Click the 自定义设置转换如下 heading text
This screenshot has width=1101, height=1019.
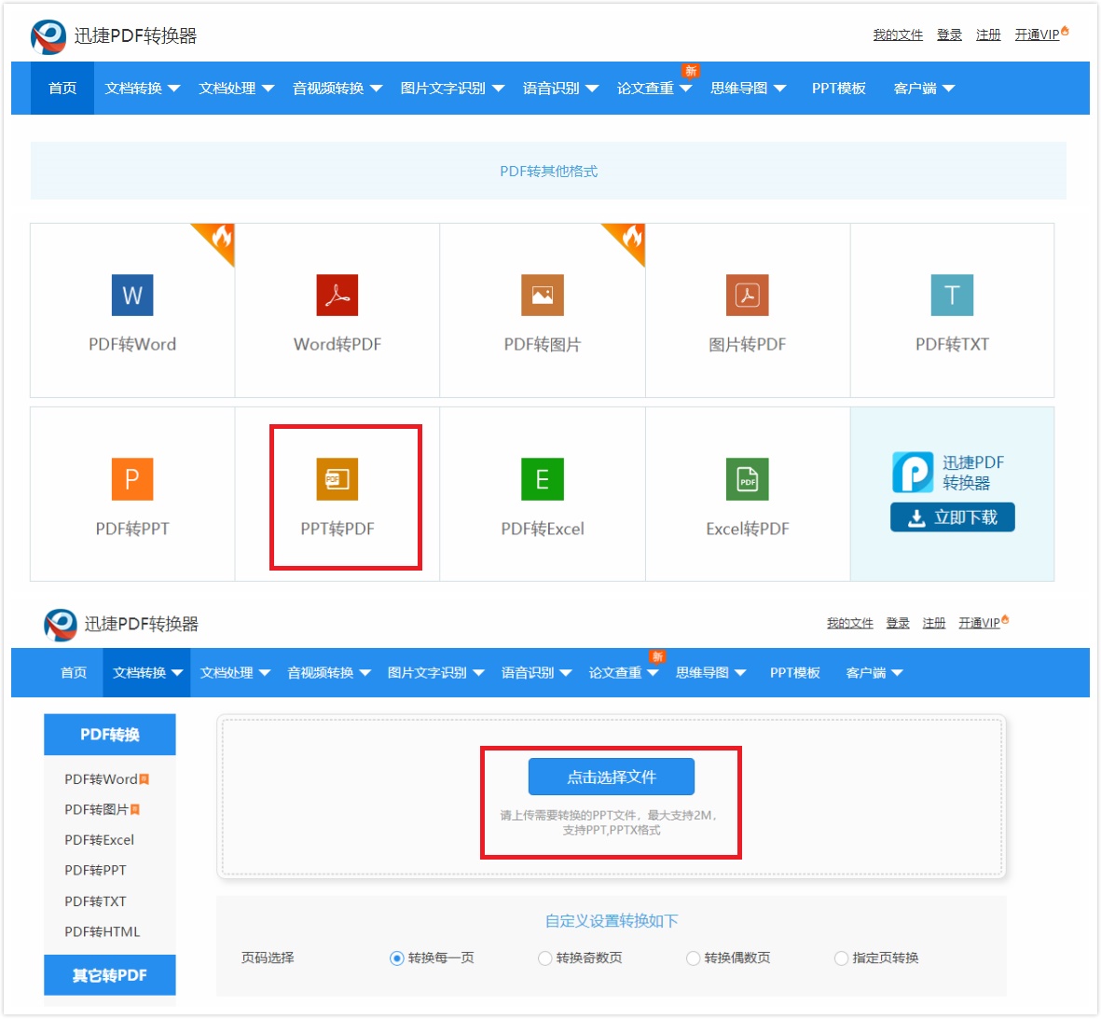coord(611,921)
